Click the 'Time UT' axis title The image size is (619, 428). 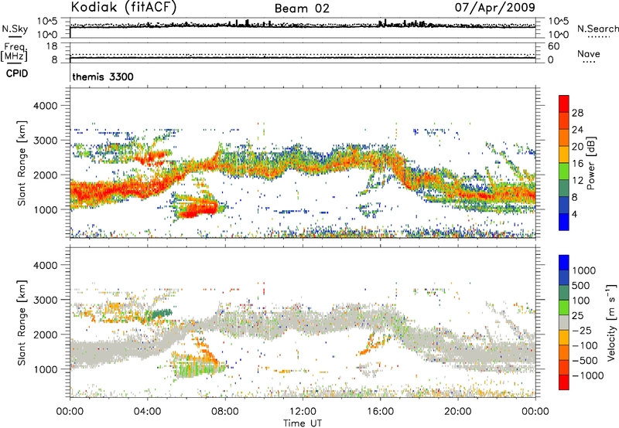pos(303,423)
